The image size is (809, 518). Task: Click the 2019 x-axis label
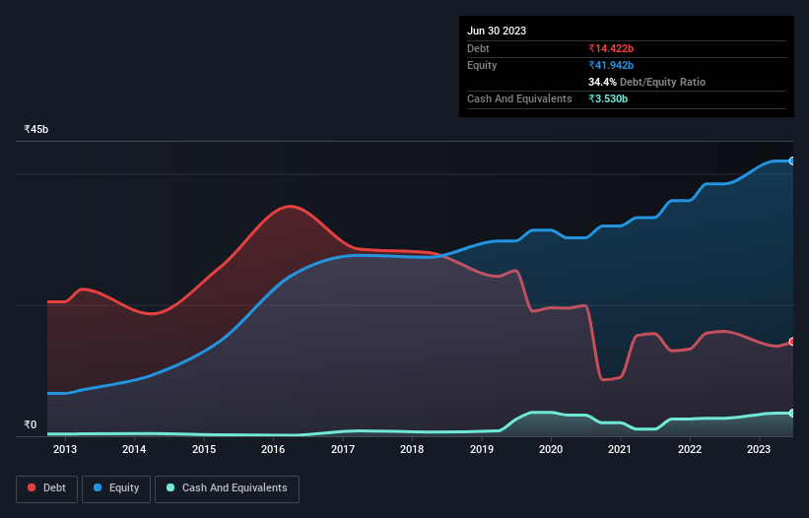point(482,449)
